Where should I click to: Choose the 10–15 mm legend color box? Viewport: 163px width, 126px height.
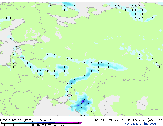pos(34,123)
